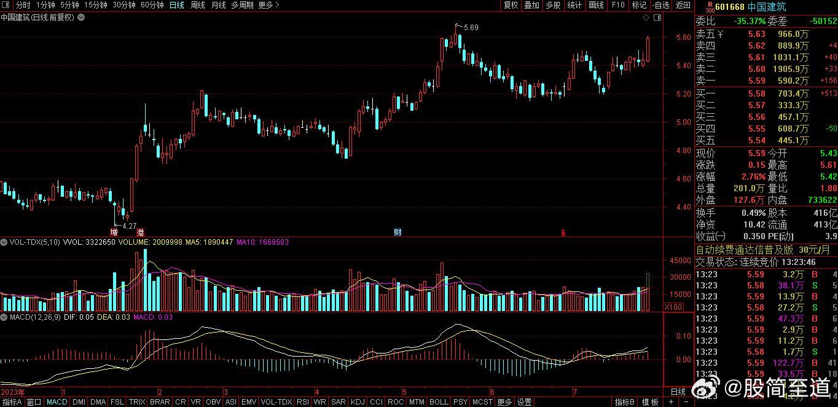Click the 增 event marker on chart
Screen dimensions: 838x407
tap(114, 232)
